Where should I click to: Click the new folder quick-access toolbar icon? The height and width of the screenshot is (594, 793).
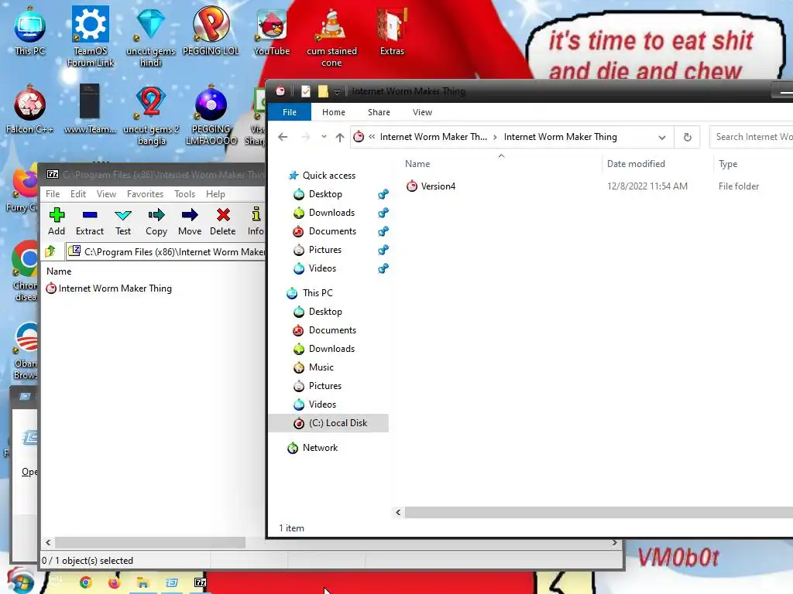[x=323, y=91]
